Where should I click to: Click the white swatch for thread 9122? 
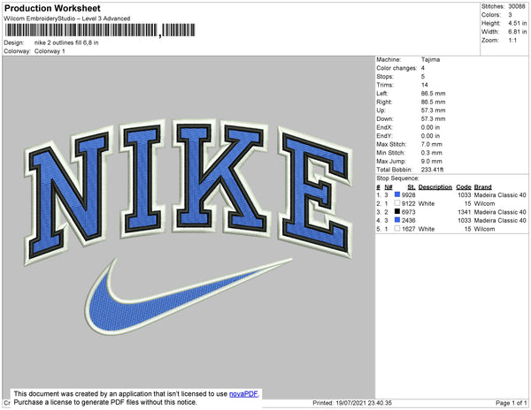click(x=397, y=203)
